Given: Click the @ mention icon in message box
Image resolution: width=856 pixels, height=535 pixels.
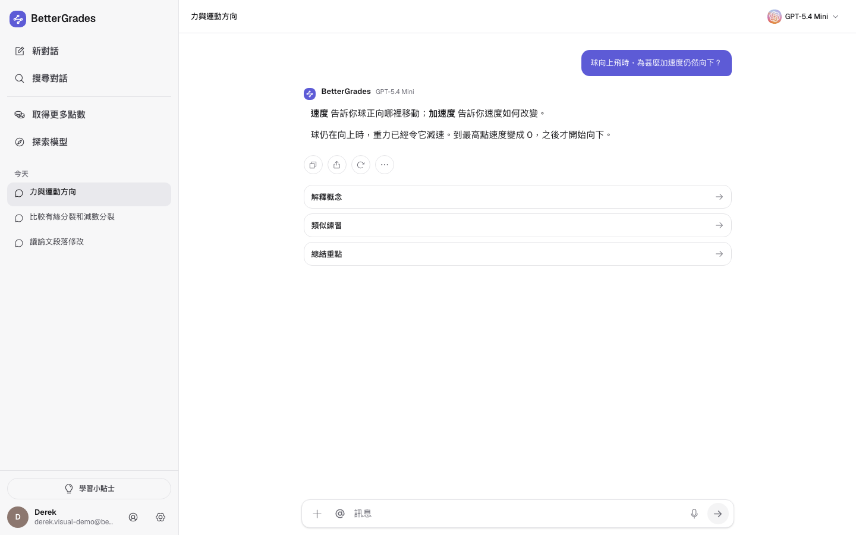Looking at the screenshot, I should pos(340,514).
